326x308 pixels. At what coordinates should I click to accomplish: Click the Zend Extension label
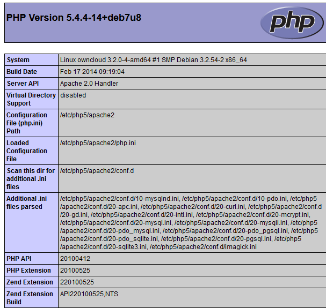coord(30,282)
